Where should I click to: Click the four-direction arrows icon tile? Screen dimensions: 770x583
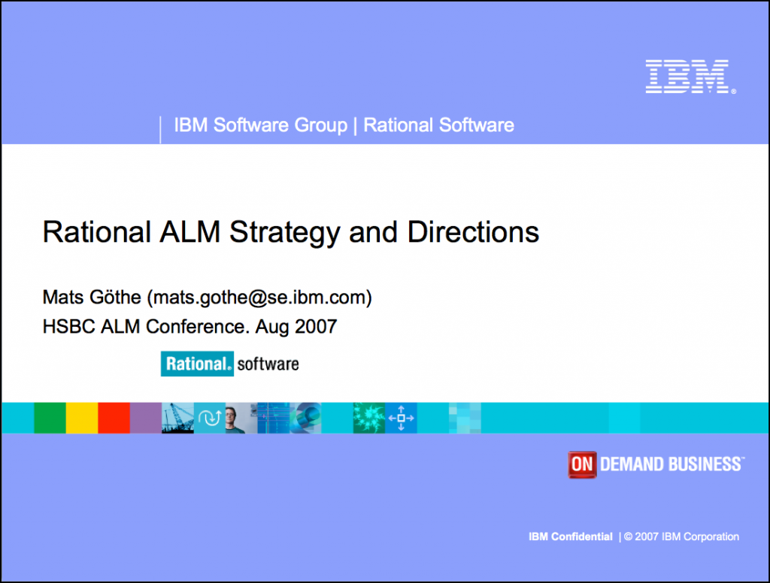click(x=401, y=418)
